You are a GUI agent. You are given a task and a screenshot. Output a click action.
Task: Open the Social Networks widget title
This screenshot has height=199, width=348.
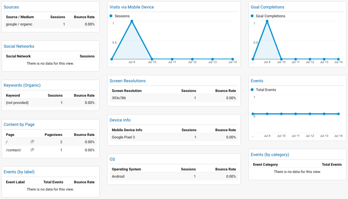pyautogui.click(x=19, y=46)
